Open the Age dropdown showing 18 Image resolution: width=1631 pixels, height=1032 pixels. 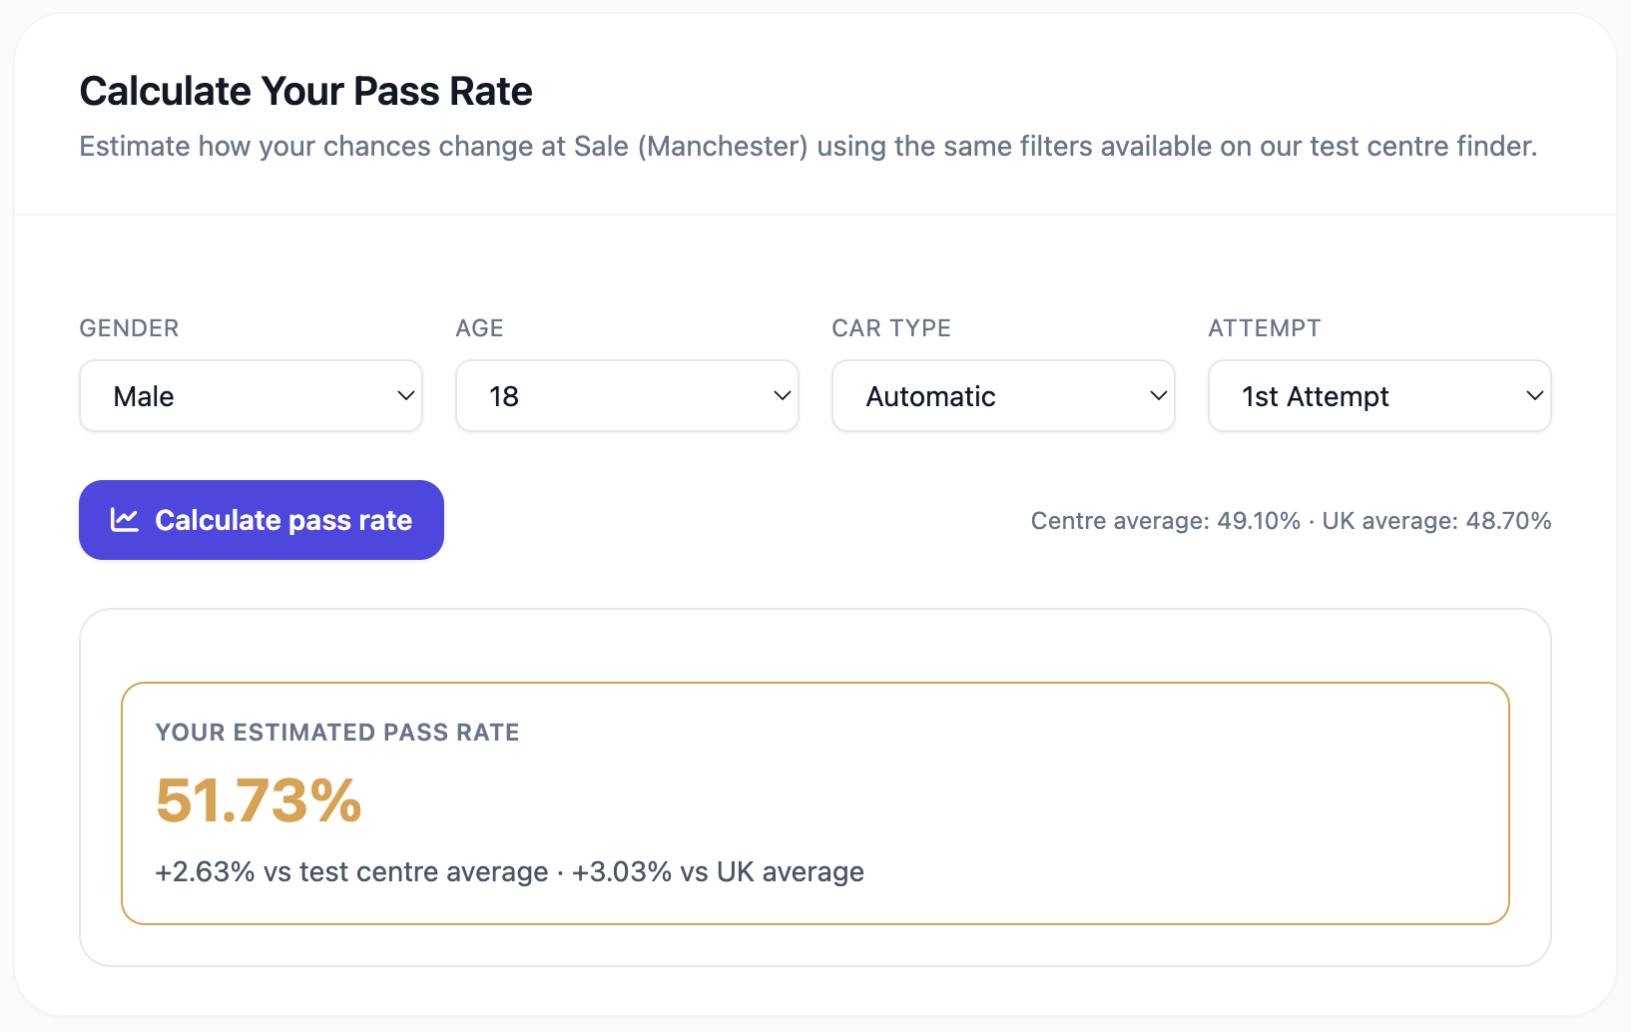click(x=626, y=395)
